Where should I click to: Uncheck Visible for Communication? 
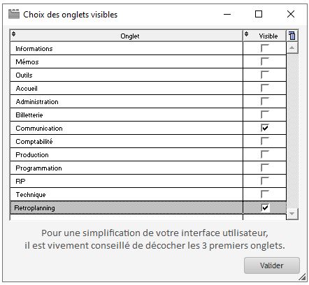point(265,128)
